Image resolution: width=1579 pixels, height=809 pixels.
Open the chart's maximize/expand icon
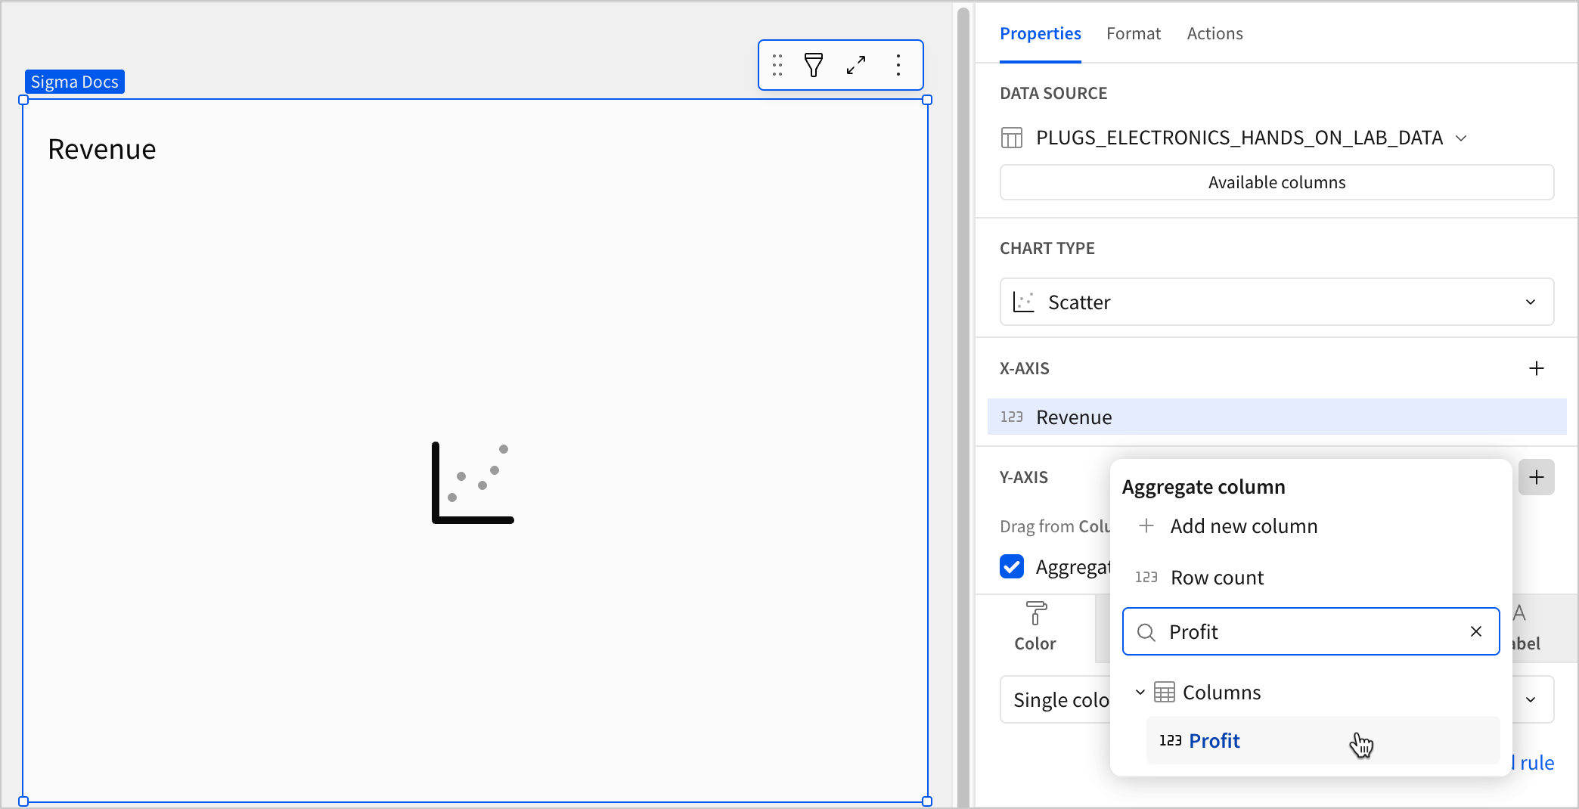pos(856,65)
